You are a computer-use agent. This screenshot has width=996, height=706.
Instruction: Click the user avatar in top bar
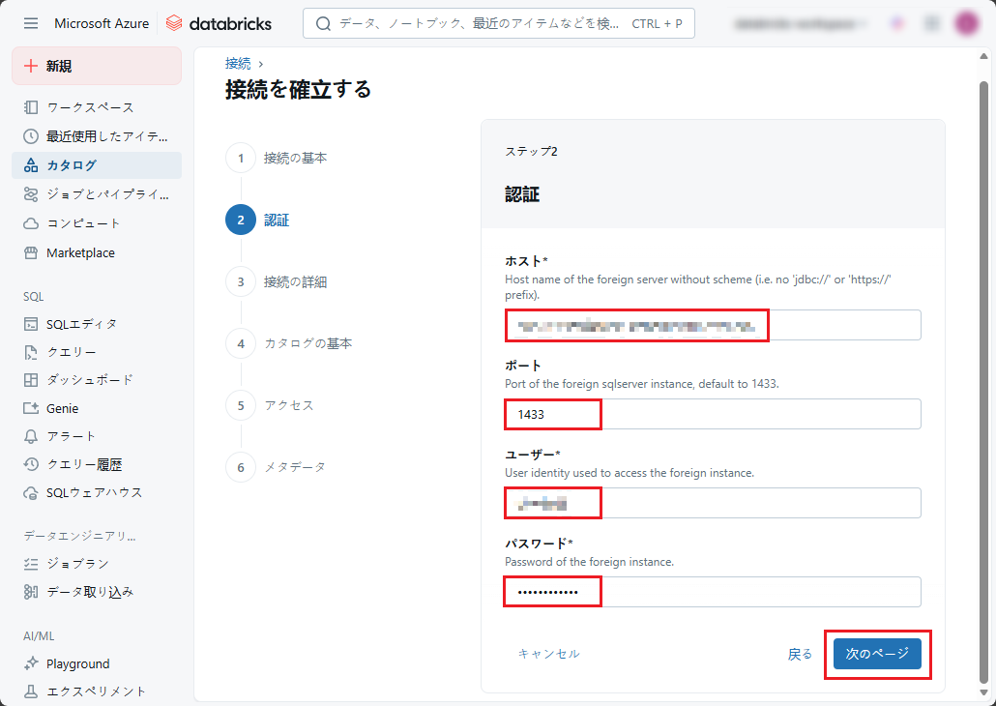[x=966, y=23]
